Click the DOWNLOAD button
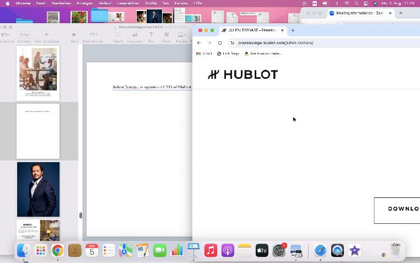420x263 pixels. [397, 211]
